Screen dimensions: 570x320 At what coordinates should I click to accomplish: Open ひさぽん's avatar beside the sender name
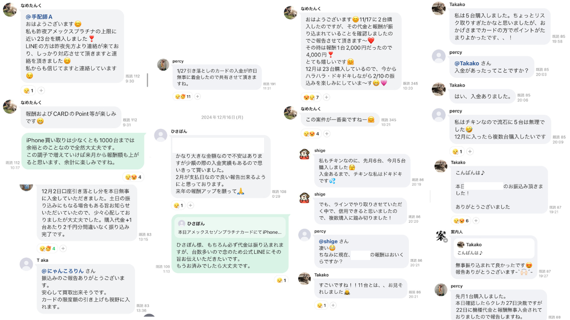(160, 135)
